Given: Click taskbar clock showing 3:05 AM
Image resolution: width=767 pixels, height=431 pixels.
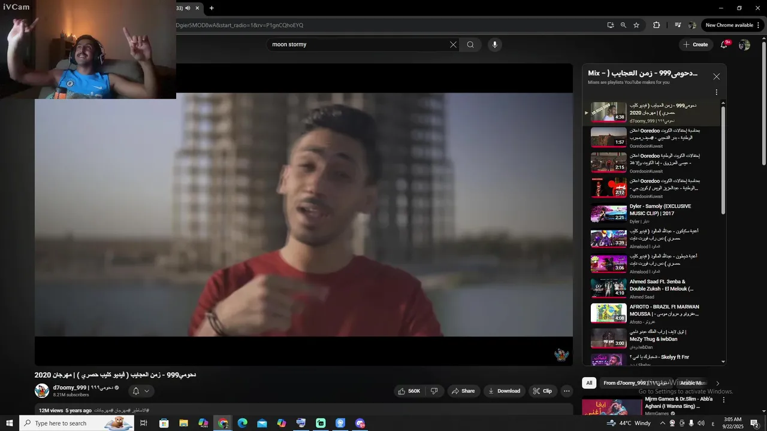Looking at the screenshot, I should pyautogui.click(x=733, y=423).
